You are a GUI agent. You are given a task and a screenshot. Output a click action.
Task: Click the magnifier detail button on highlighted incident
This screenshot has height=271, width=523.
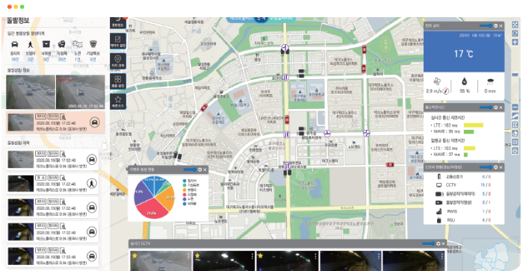coord(63,116)
